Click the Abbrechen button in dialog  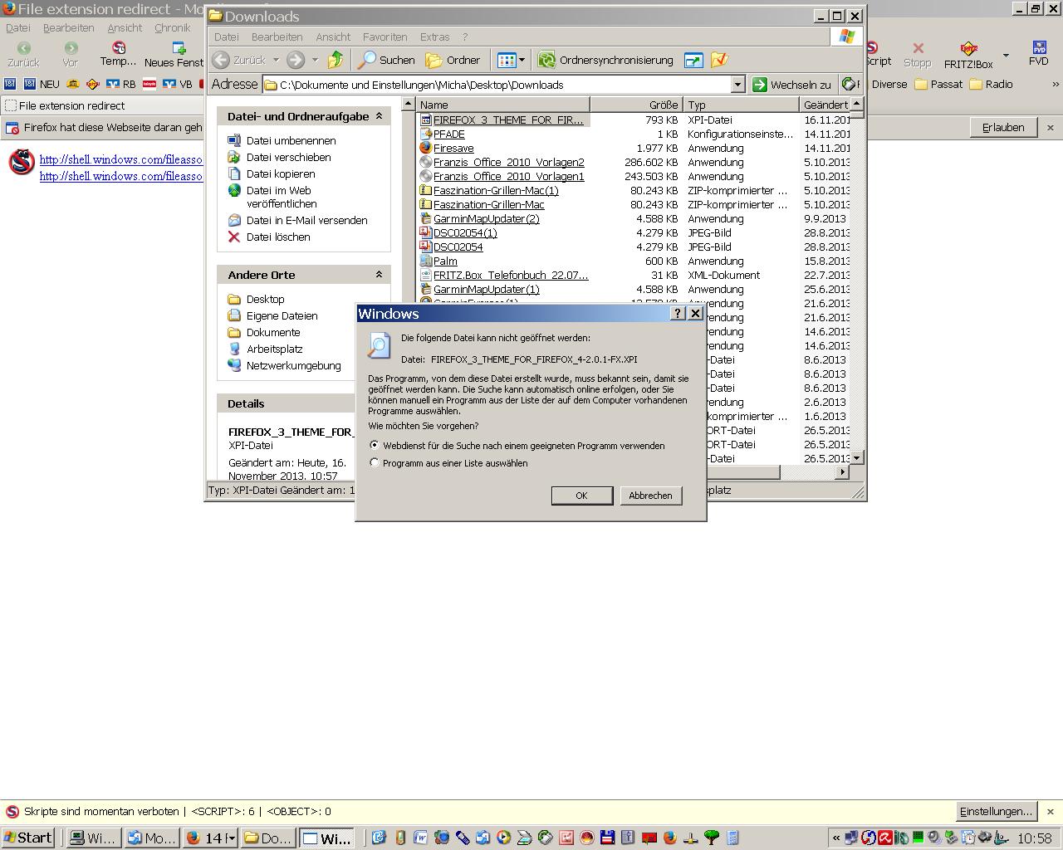click(x=650, y=496)
